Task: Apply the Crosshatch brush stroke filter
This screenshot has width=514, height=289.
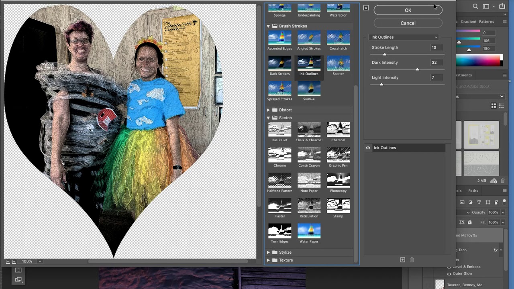Action: (338, 38)
